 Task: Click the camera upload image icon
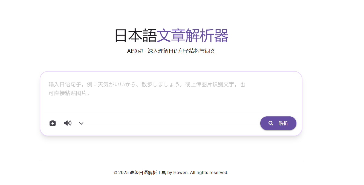tap(53, 123)
